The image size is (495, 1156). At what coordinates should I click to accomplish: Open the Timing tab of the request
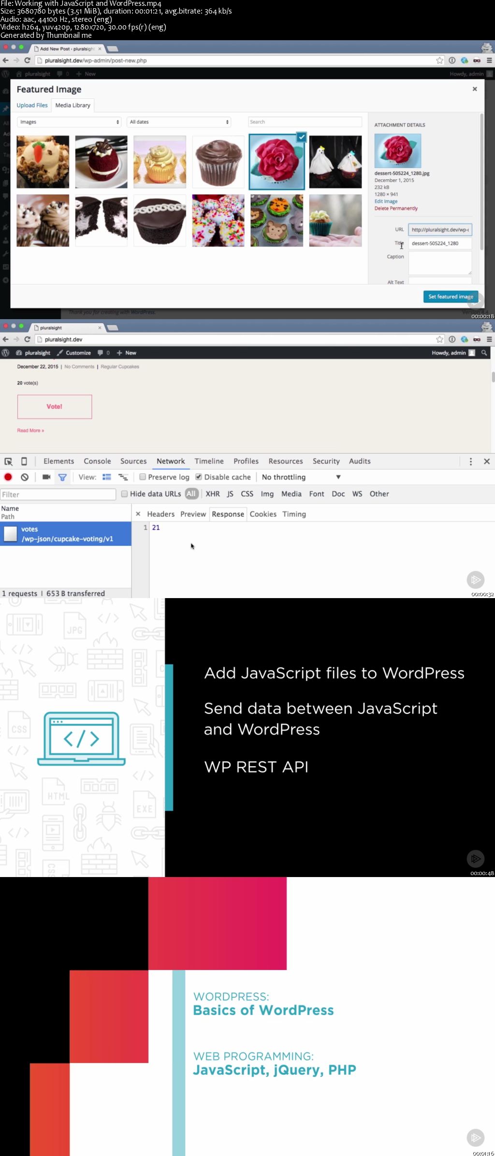click(x=294, y=514)
